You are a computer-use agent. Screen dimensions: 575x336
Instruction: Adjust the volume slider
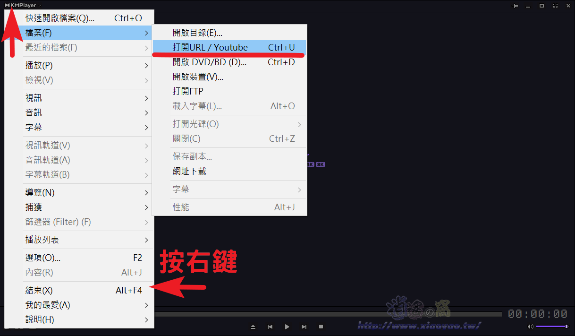click(x=552, y=326)
